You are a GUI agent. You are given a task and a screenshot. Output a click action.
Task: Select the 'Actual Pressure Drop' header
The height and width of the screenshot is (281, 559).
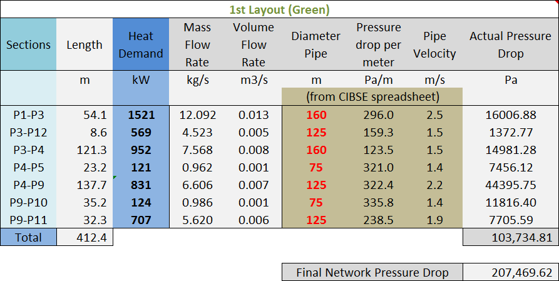click(511, 45)
